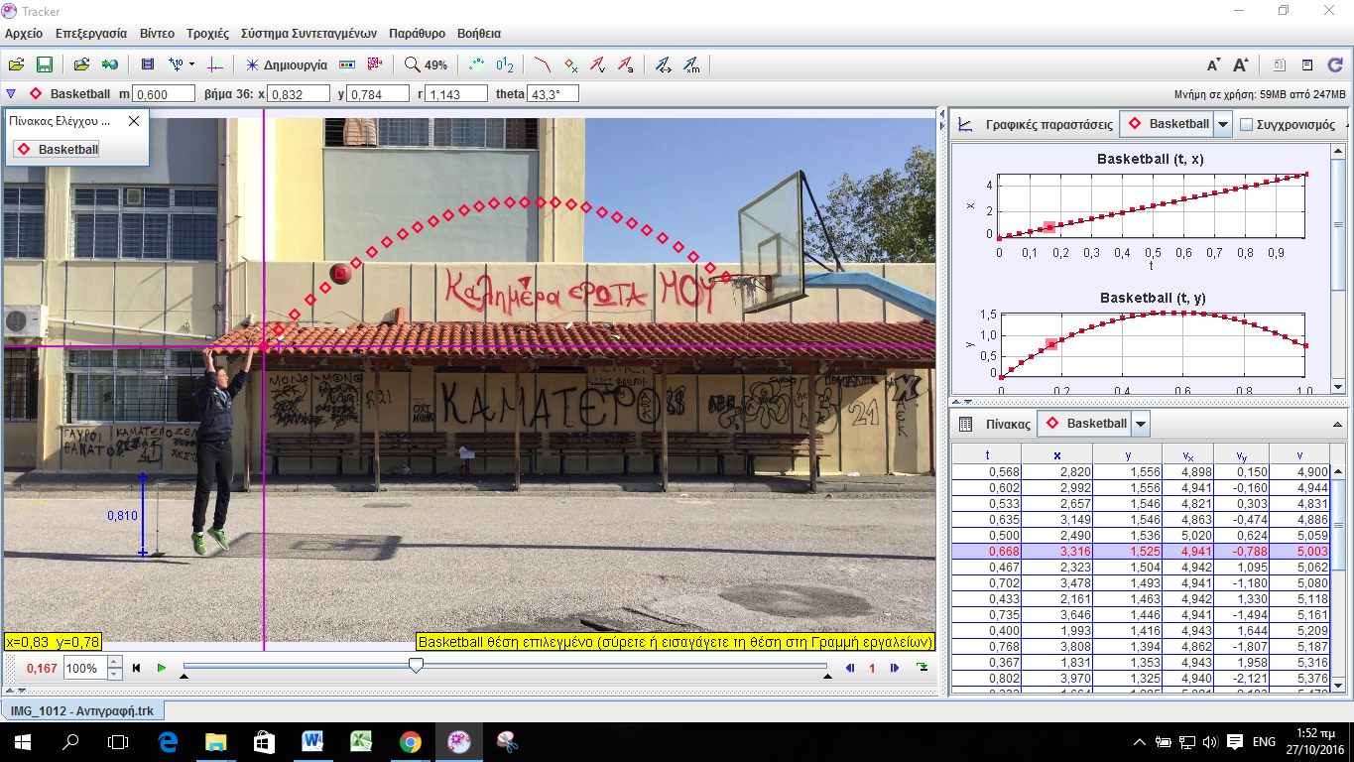Toggle the stretch vectors icon
Screen dimensions: 1354x762
(x=664, y=64)
